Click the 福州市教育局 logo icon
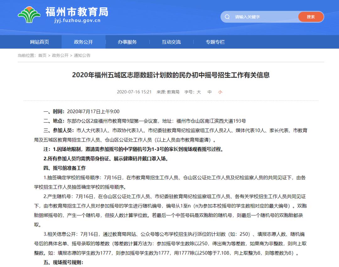 point(30,14)
